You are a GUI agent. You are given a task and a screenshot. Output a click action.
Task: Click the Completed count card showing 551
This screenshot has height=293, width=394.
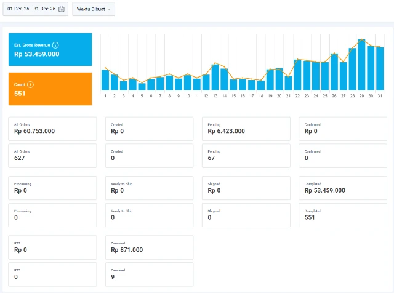[342, 214]
